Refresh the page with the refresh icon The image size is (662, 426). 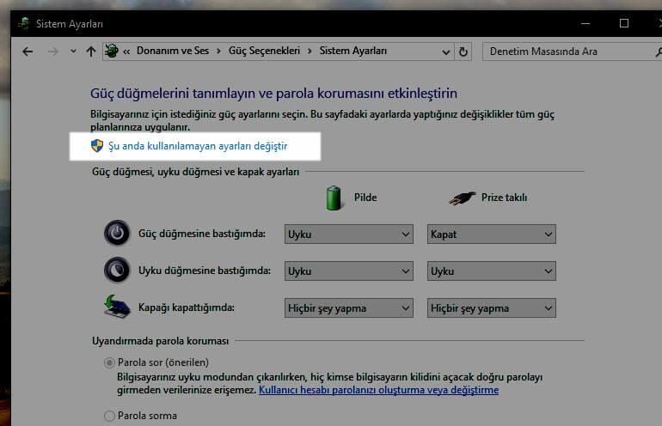(x=463, y=52)
